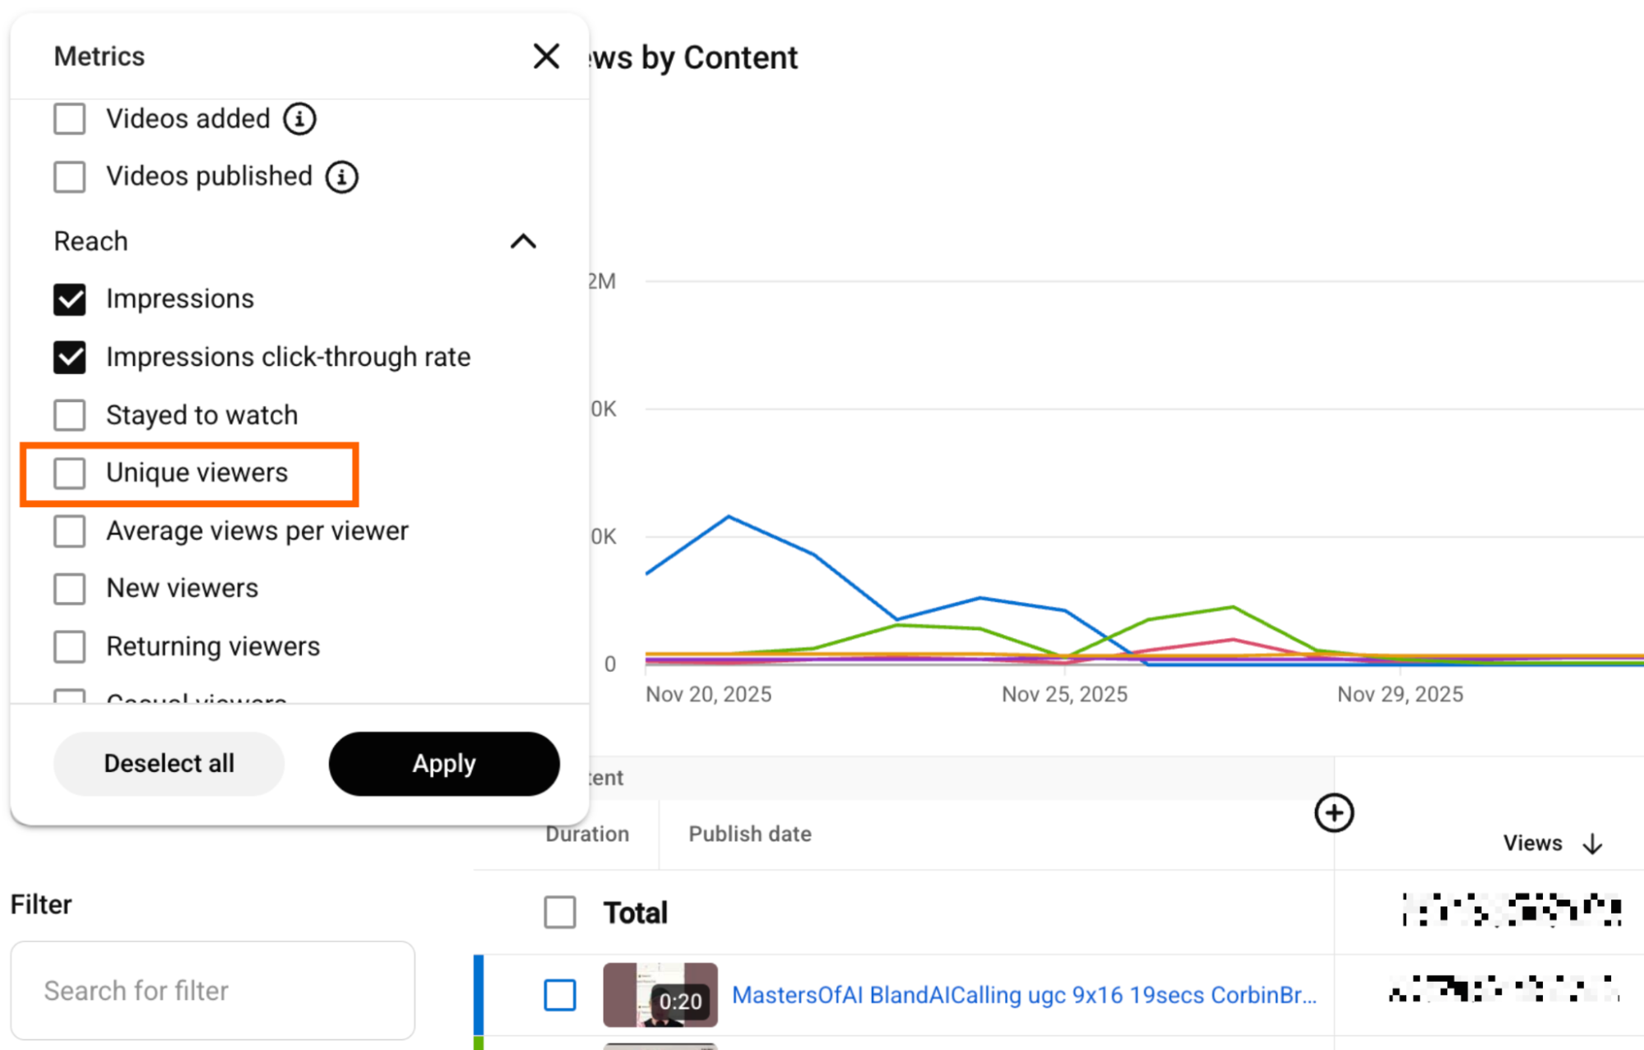Enable the Videos published checkbox
Screen dimensions: 1644x1050
point(69,176)
